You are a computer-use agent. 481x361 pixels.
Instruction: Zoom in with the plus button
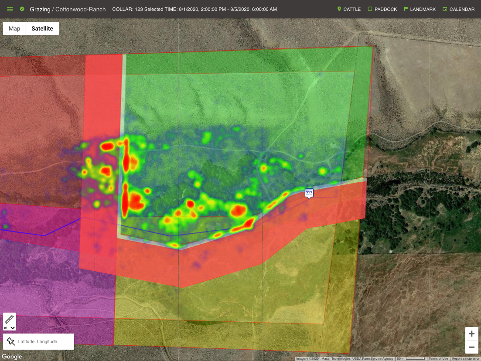471,334
